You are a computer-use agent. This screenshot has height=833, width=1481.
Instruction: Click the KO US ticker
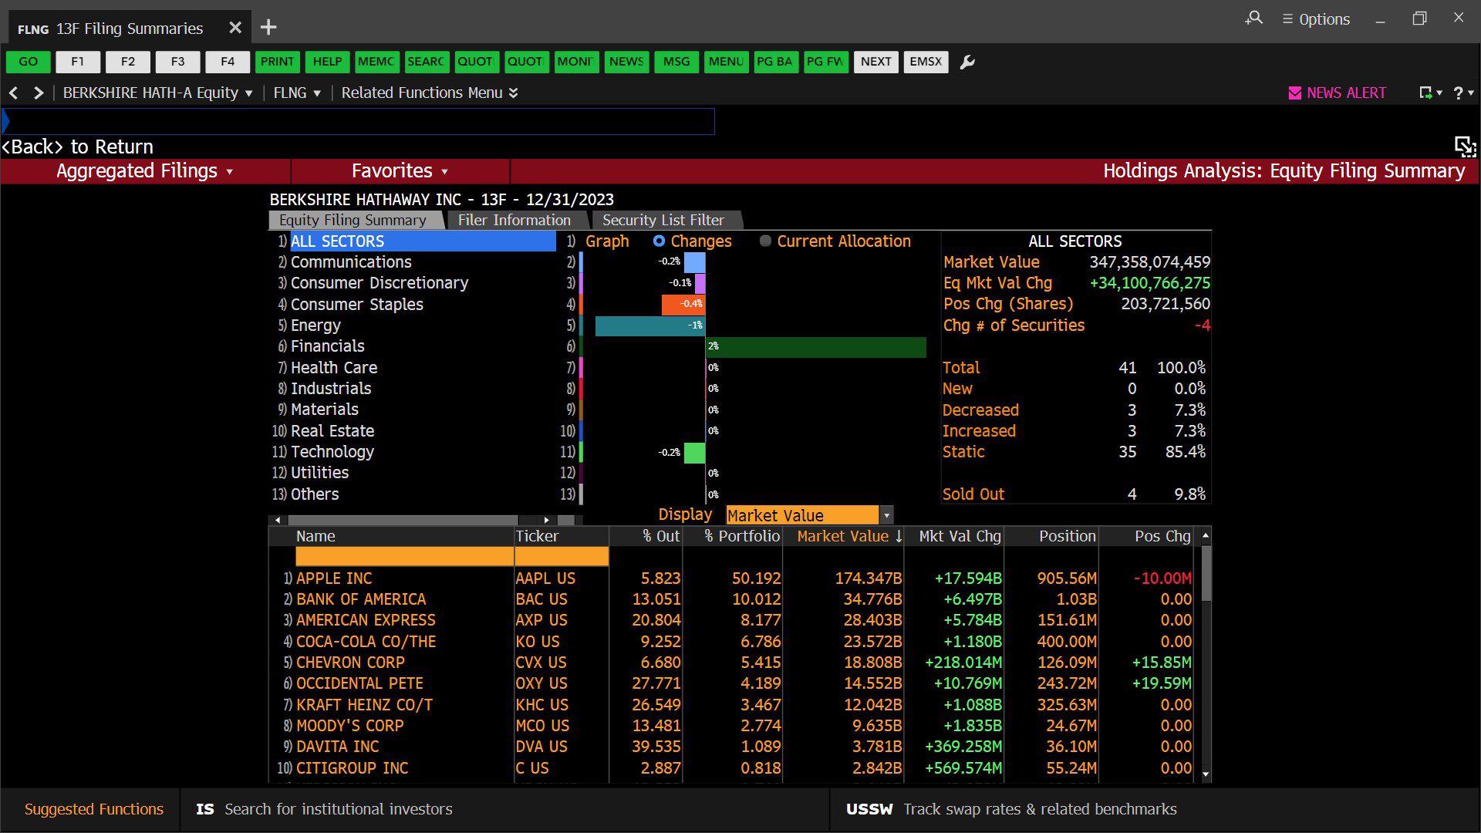point(538,642)
